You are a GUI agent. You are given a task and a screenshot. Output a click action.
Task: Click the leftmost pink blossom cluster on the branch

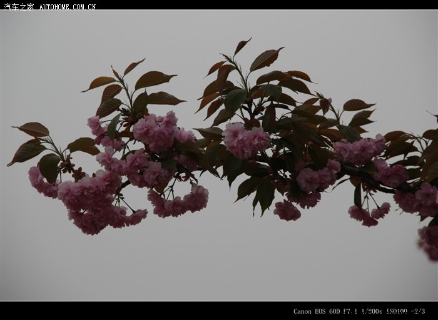coord(41,182)
